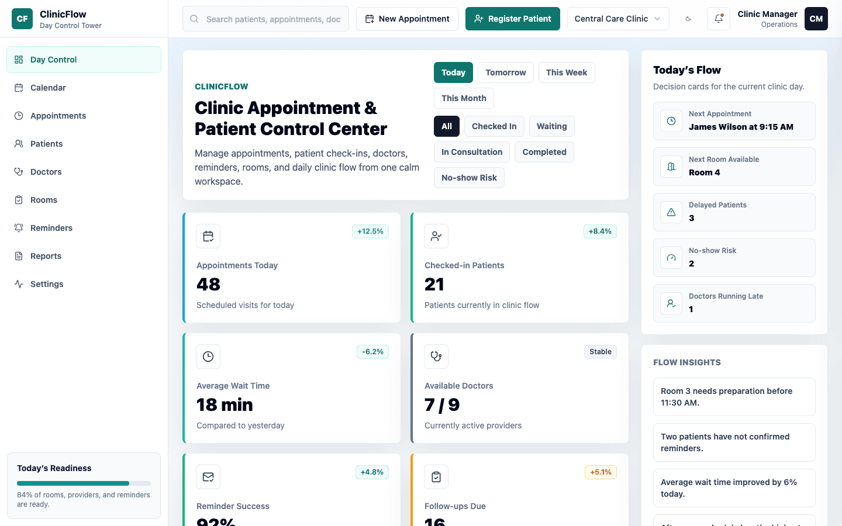Filter by Waiting status
The image size is (842, 526).
[552, 126]
